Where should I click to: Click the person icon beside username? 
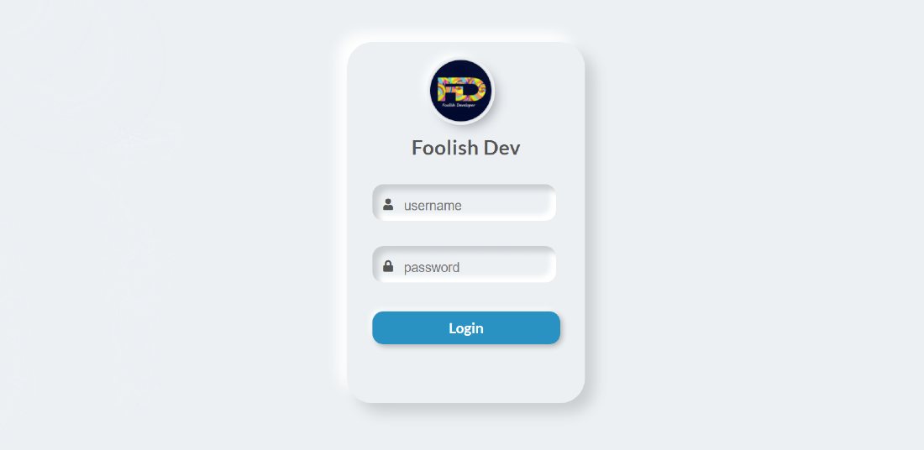tap(388, 204)
